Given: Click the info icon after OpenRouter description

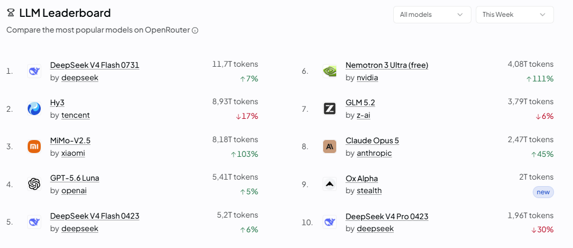Looking at the screenshot, I should [195, 30].
